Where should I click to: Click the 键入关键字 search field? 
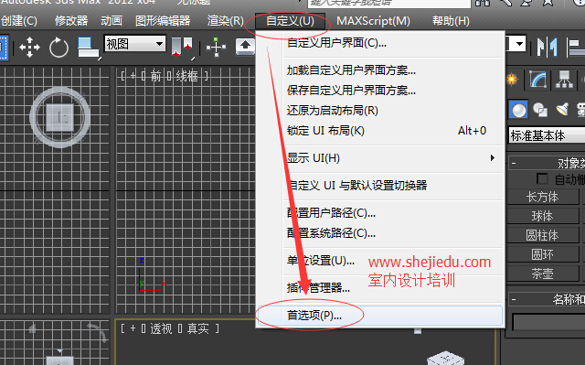[389, 3]
